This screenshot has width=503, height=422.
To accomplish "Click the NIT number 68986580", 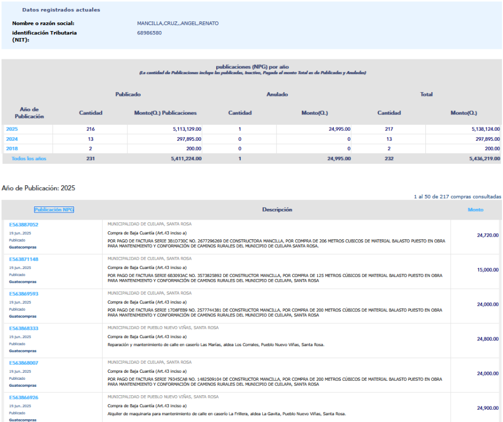I will (149, 33).
